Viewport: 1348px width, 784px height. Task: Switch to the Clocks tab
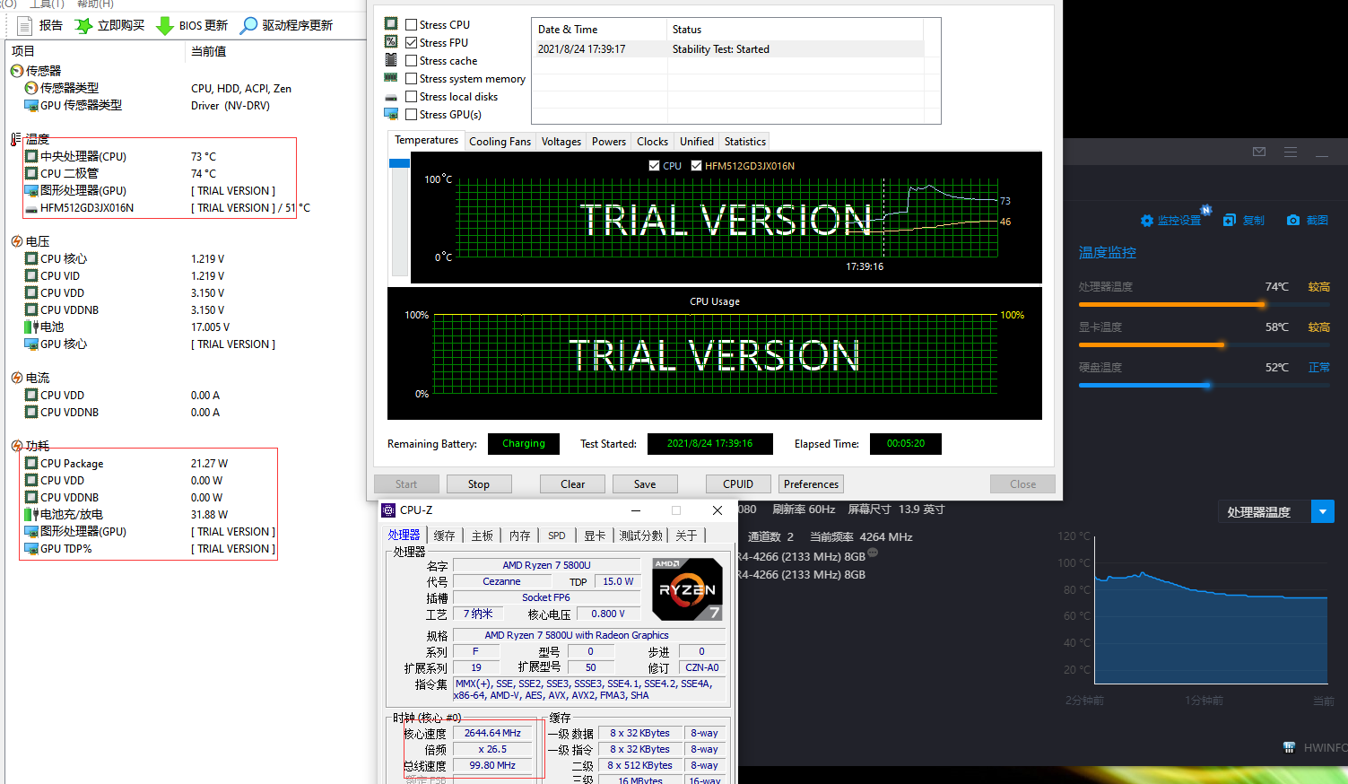pos(652,141)
